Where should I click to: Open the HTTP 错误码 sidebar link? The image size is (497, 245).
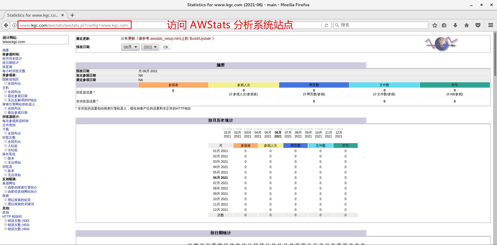[12, 216]
